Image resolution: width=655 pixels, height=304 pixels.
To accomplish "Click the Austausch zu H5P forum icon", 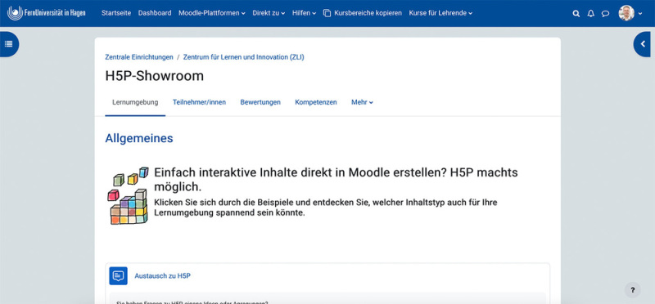I will pos(118,275).
